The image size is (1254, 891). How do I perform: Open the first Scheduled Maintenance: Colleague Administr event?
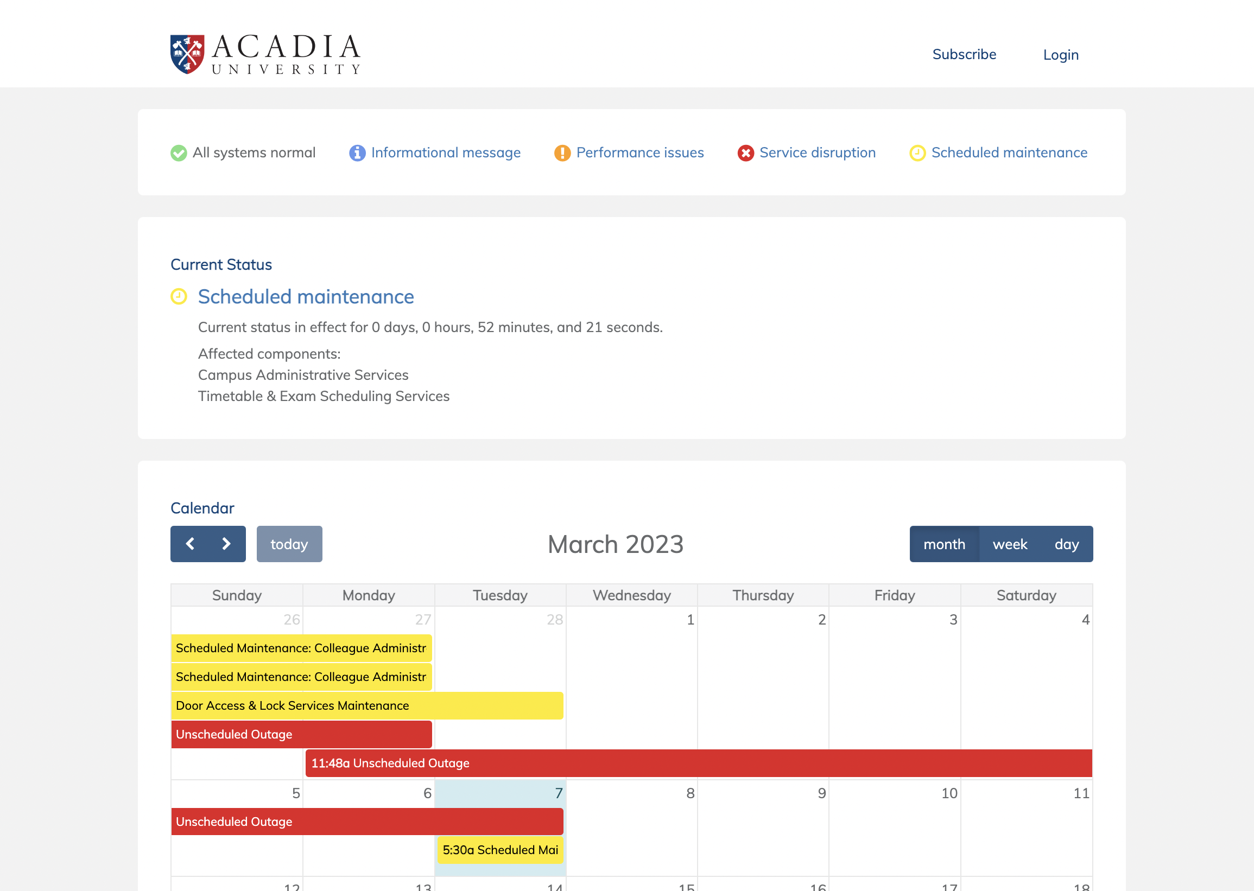pos(301,648)
